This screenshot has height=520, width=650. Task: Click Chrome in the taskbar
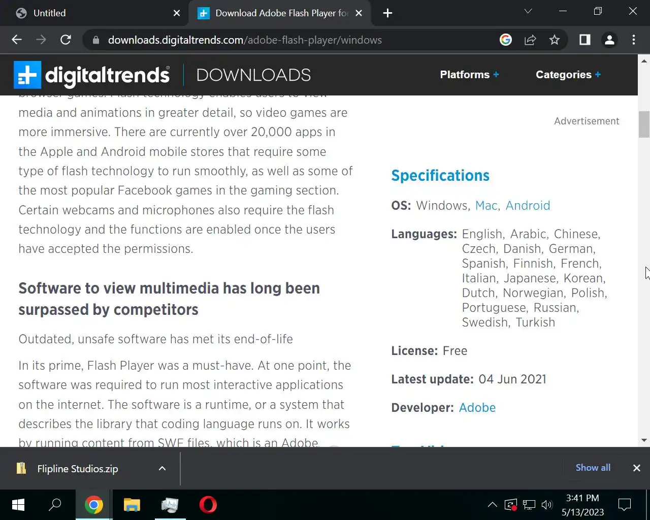tap(93, 505)
